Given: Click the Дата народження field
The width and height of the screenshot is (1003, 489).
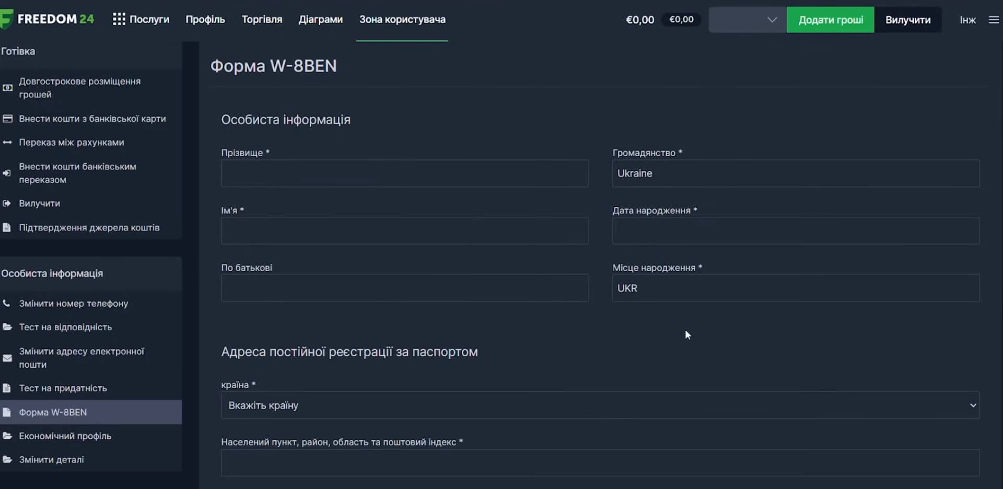Looking at the screenshot, I should coord(796,231).
